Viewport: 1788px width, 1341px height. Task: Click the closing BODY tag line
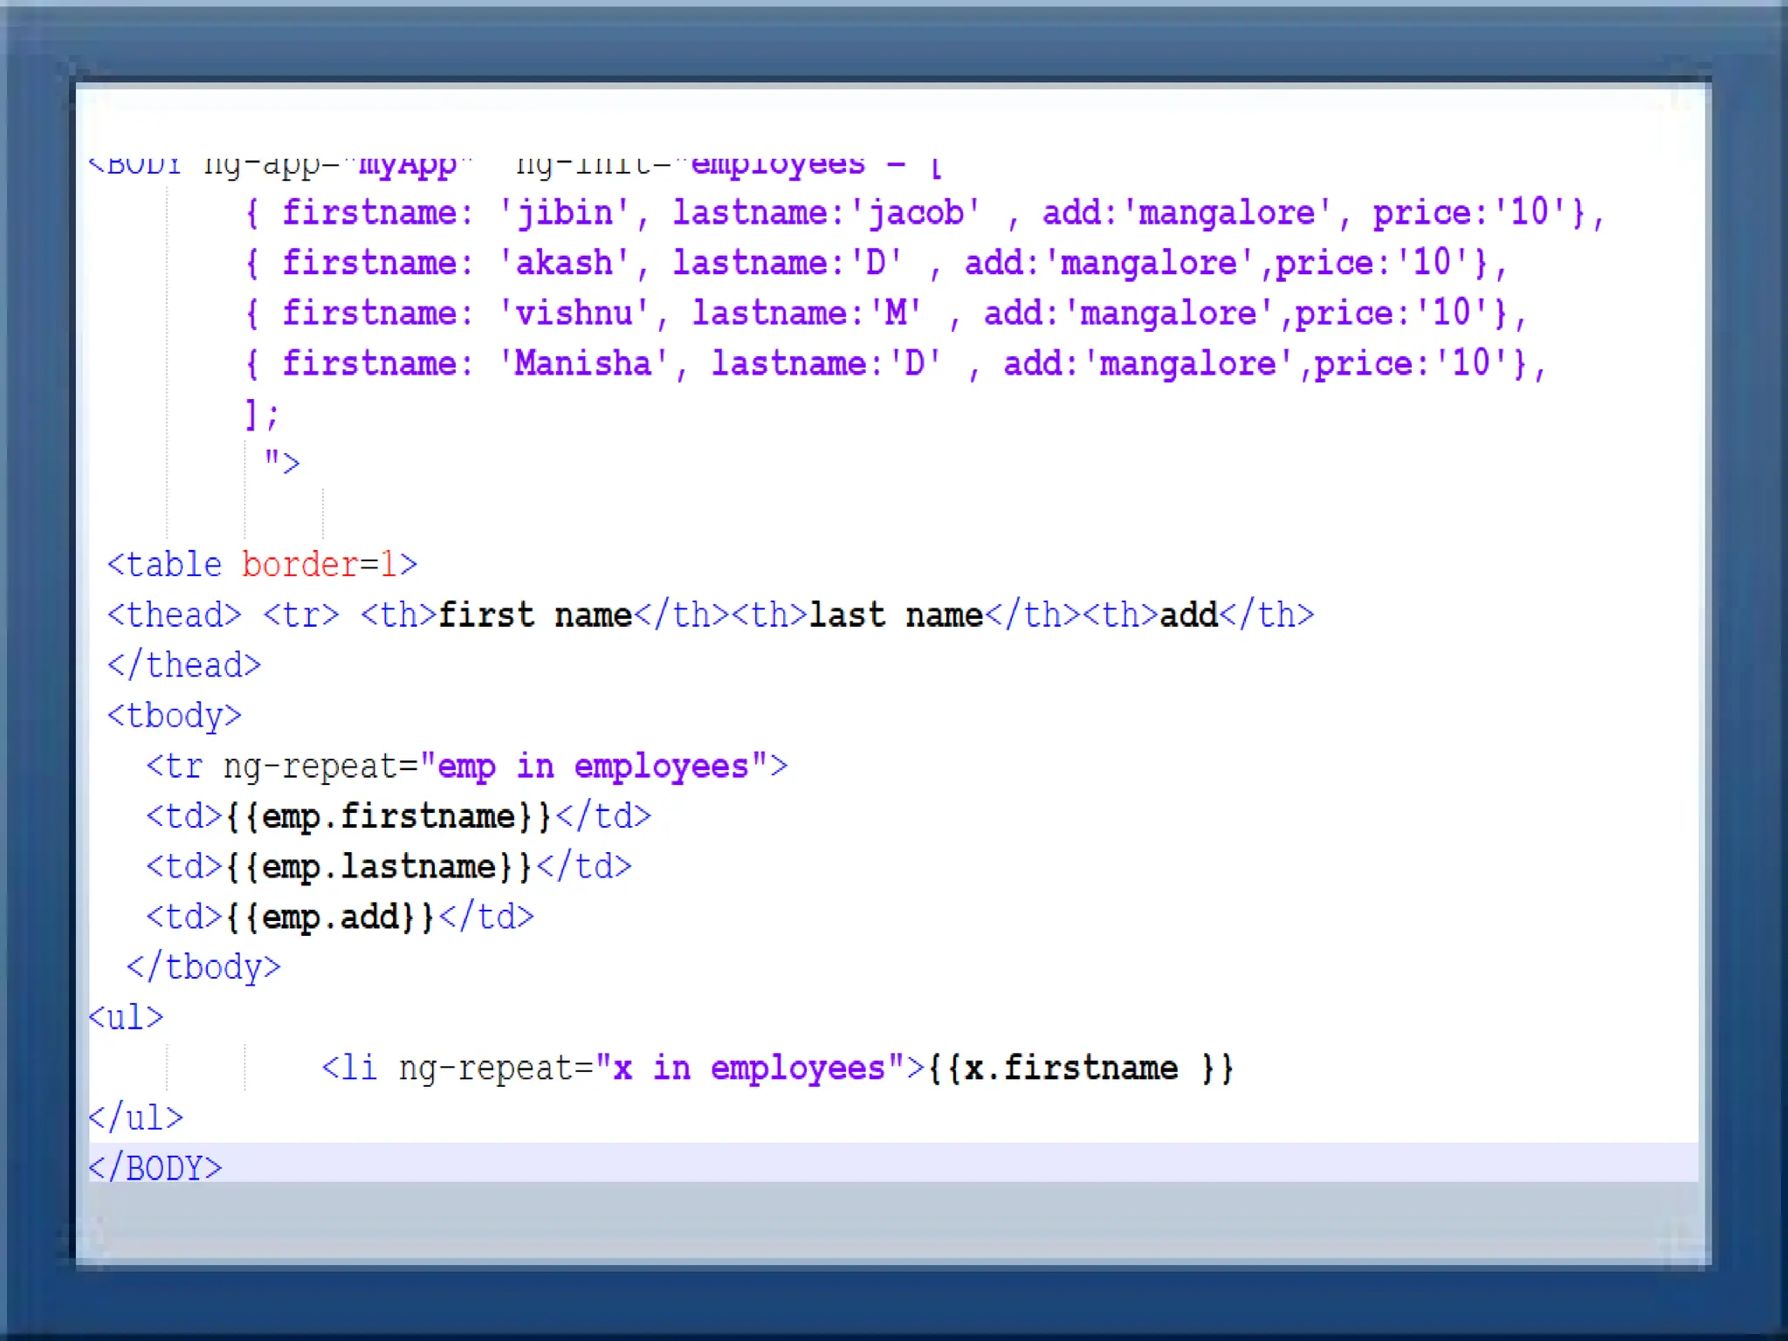pos(155,1168)
